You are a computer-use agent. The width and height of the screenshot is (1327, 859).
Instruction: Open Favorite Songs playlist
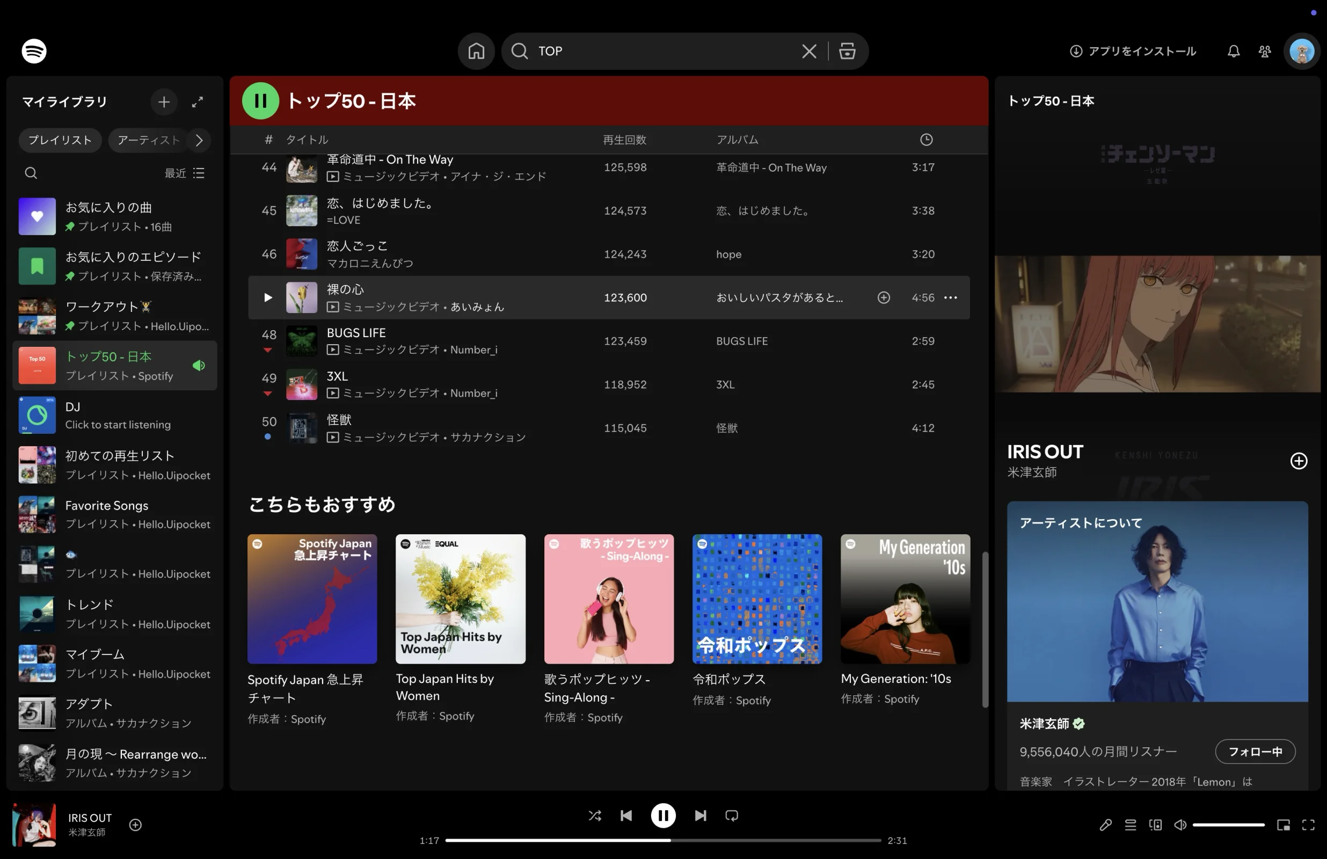pos(114,514)
